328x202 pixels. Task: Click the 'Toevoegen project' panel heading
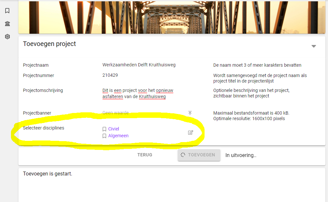coord(49,44)
